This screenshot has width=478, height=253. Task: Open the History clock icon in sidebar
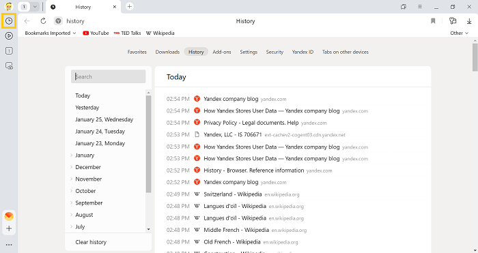[9, 20]
